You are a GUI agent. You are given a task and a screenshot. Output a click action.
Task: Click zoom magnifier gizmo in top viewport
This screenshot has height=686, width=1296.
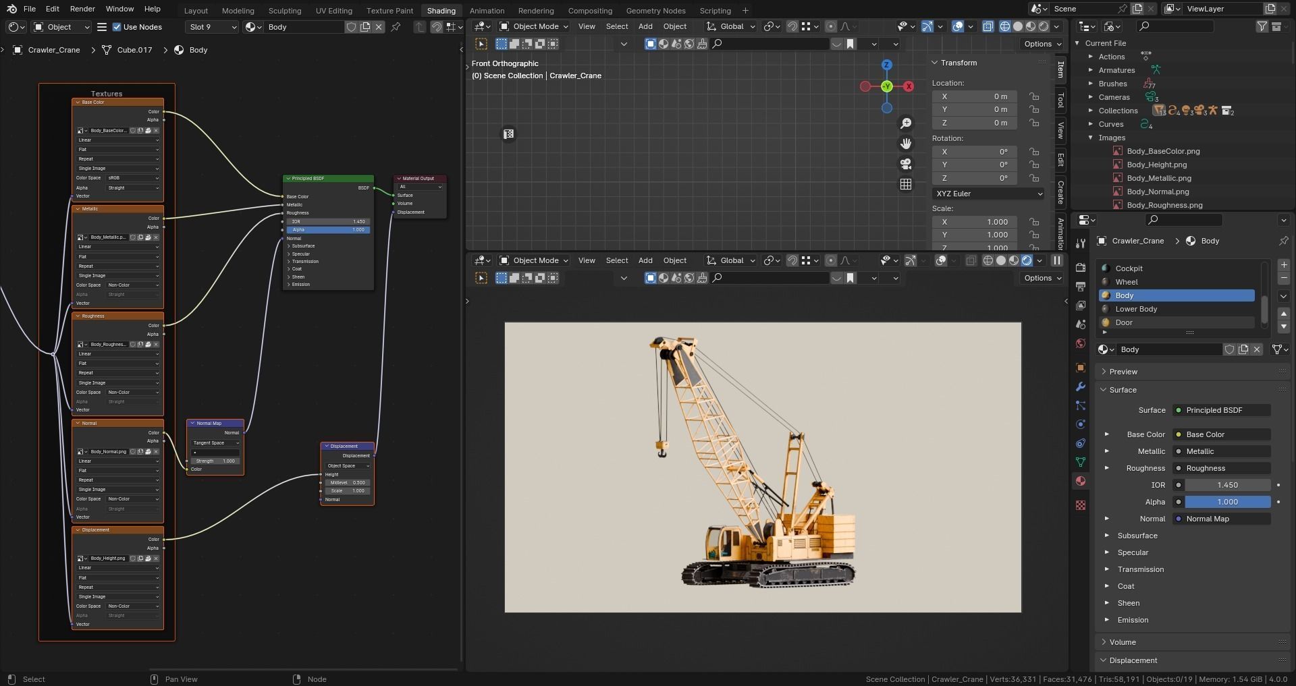[x=906, y=123]
